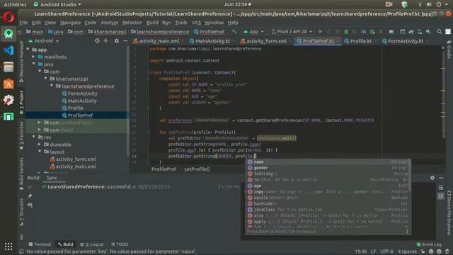Toggle the Resource Manager tool window
Image resolution: width=453 pixels, height=255 pixels.
point(21,62)
